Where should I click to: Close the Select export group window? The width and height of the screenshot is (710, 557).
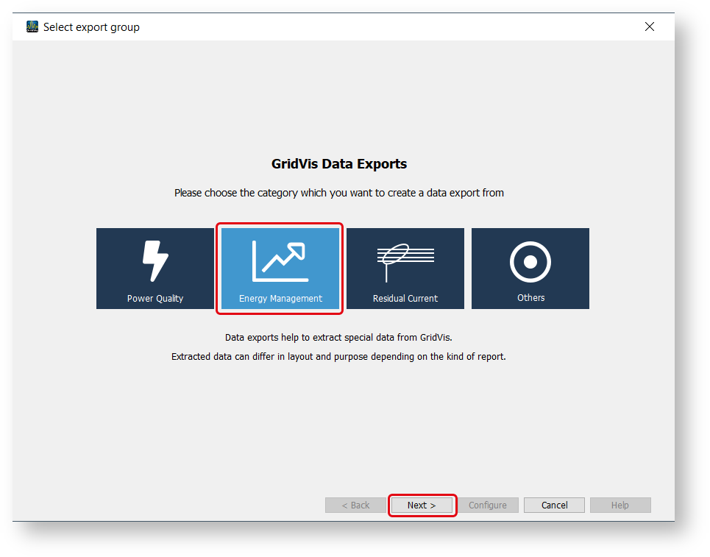point(650,27)
